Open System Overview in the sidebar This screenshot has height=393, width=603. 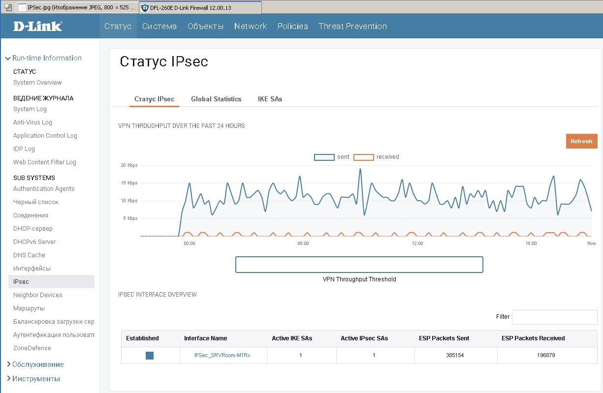tap(37, 83)
